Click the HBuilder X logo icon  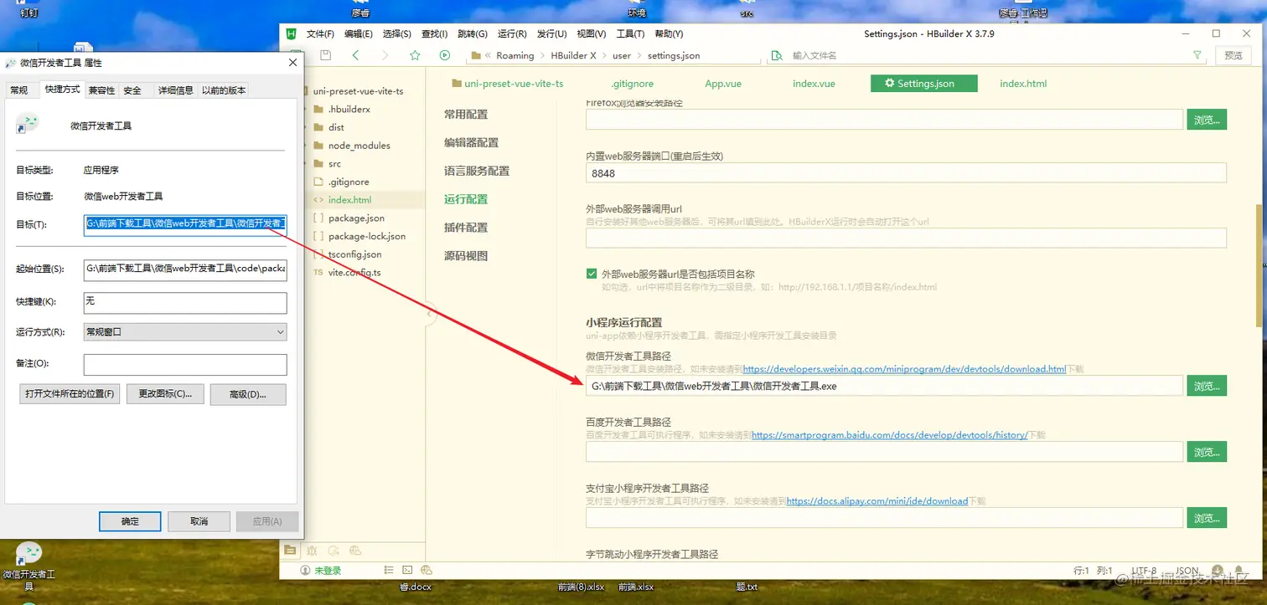[x=292, y=33]
